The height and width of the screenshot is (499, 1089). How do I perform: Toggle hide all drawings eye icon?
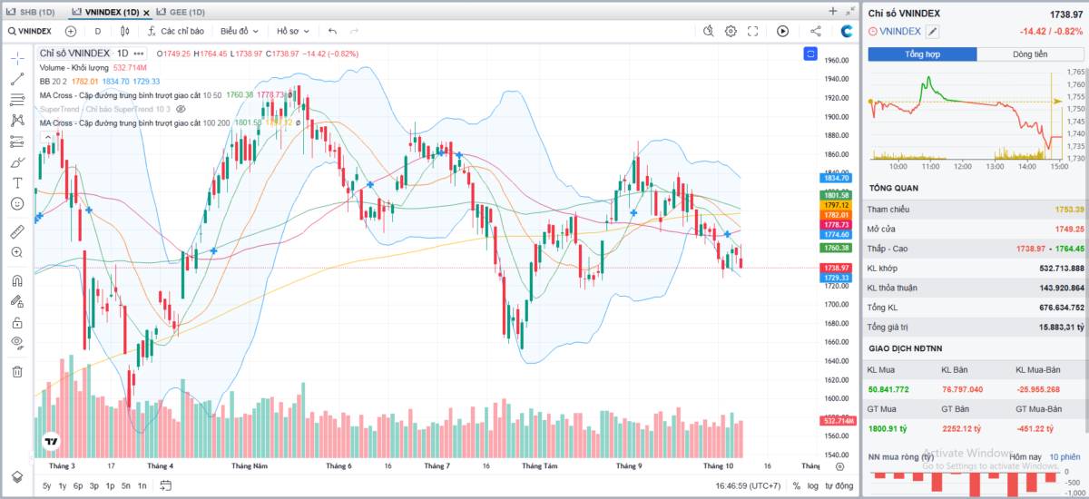pos(16,342)
